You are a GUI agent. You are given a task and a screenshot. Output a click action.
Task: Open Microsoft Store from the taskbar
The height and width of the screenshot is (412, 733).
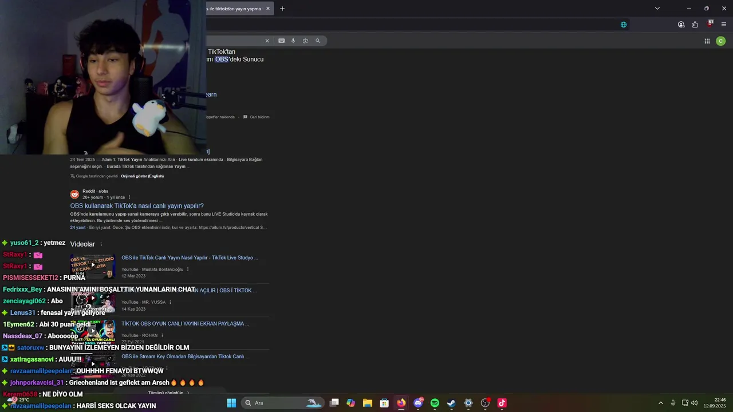pyautogui.click(x=384, y=403)
